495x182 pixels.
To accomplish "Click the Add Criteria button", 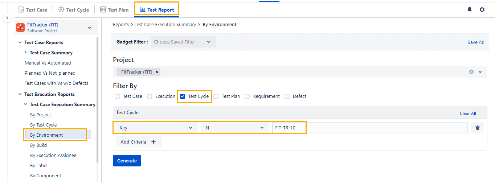I will click(139, 142).
